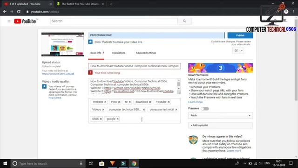The image size is (298, 168).
Task: Click the browser address bar
Action: pos(141,12)
